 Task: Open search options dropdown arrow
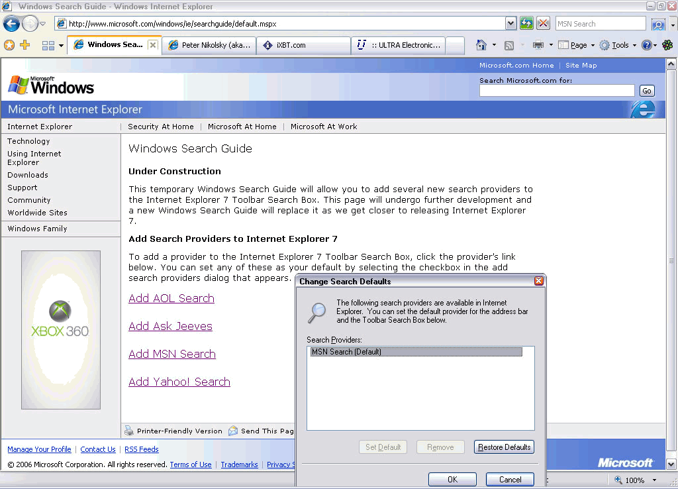(x=673, y=25)
